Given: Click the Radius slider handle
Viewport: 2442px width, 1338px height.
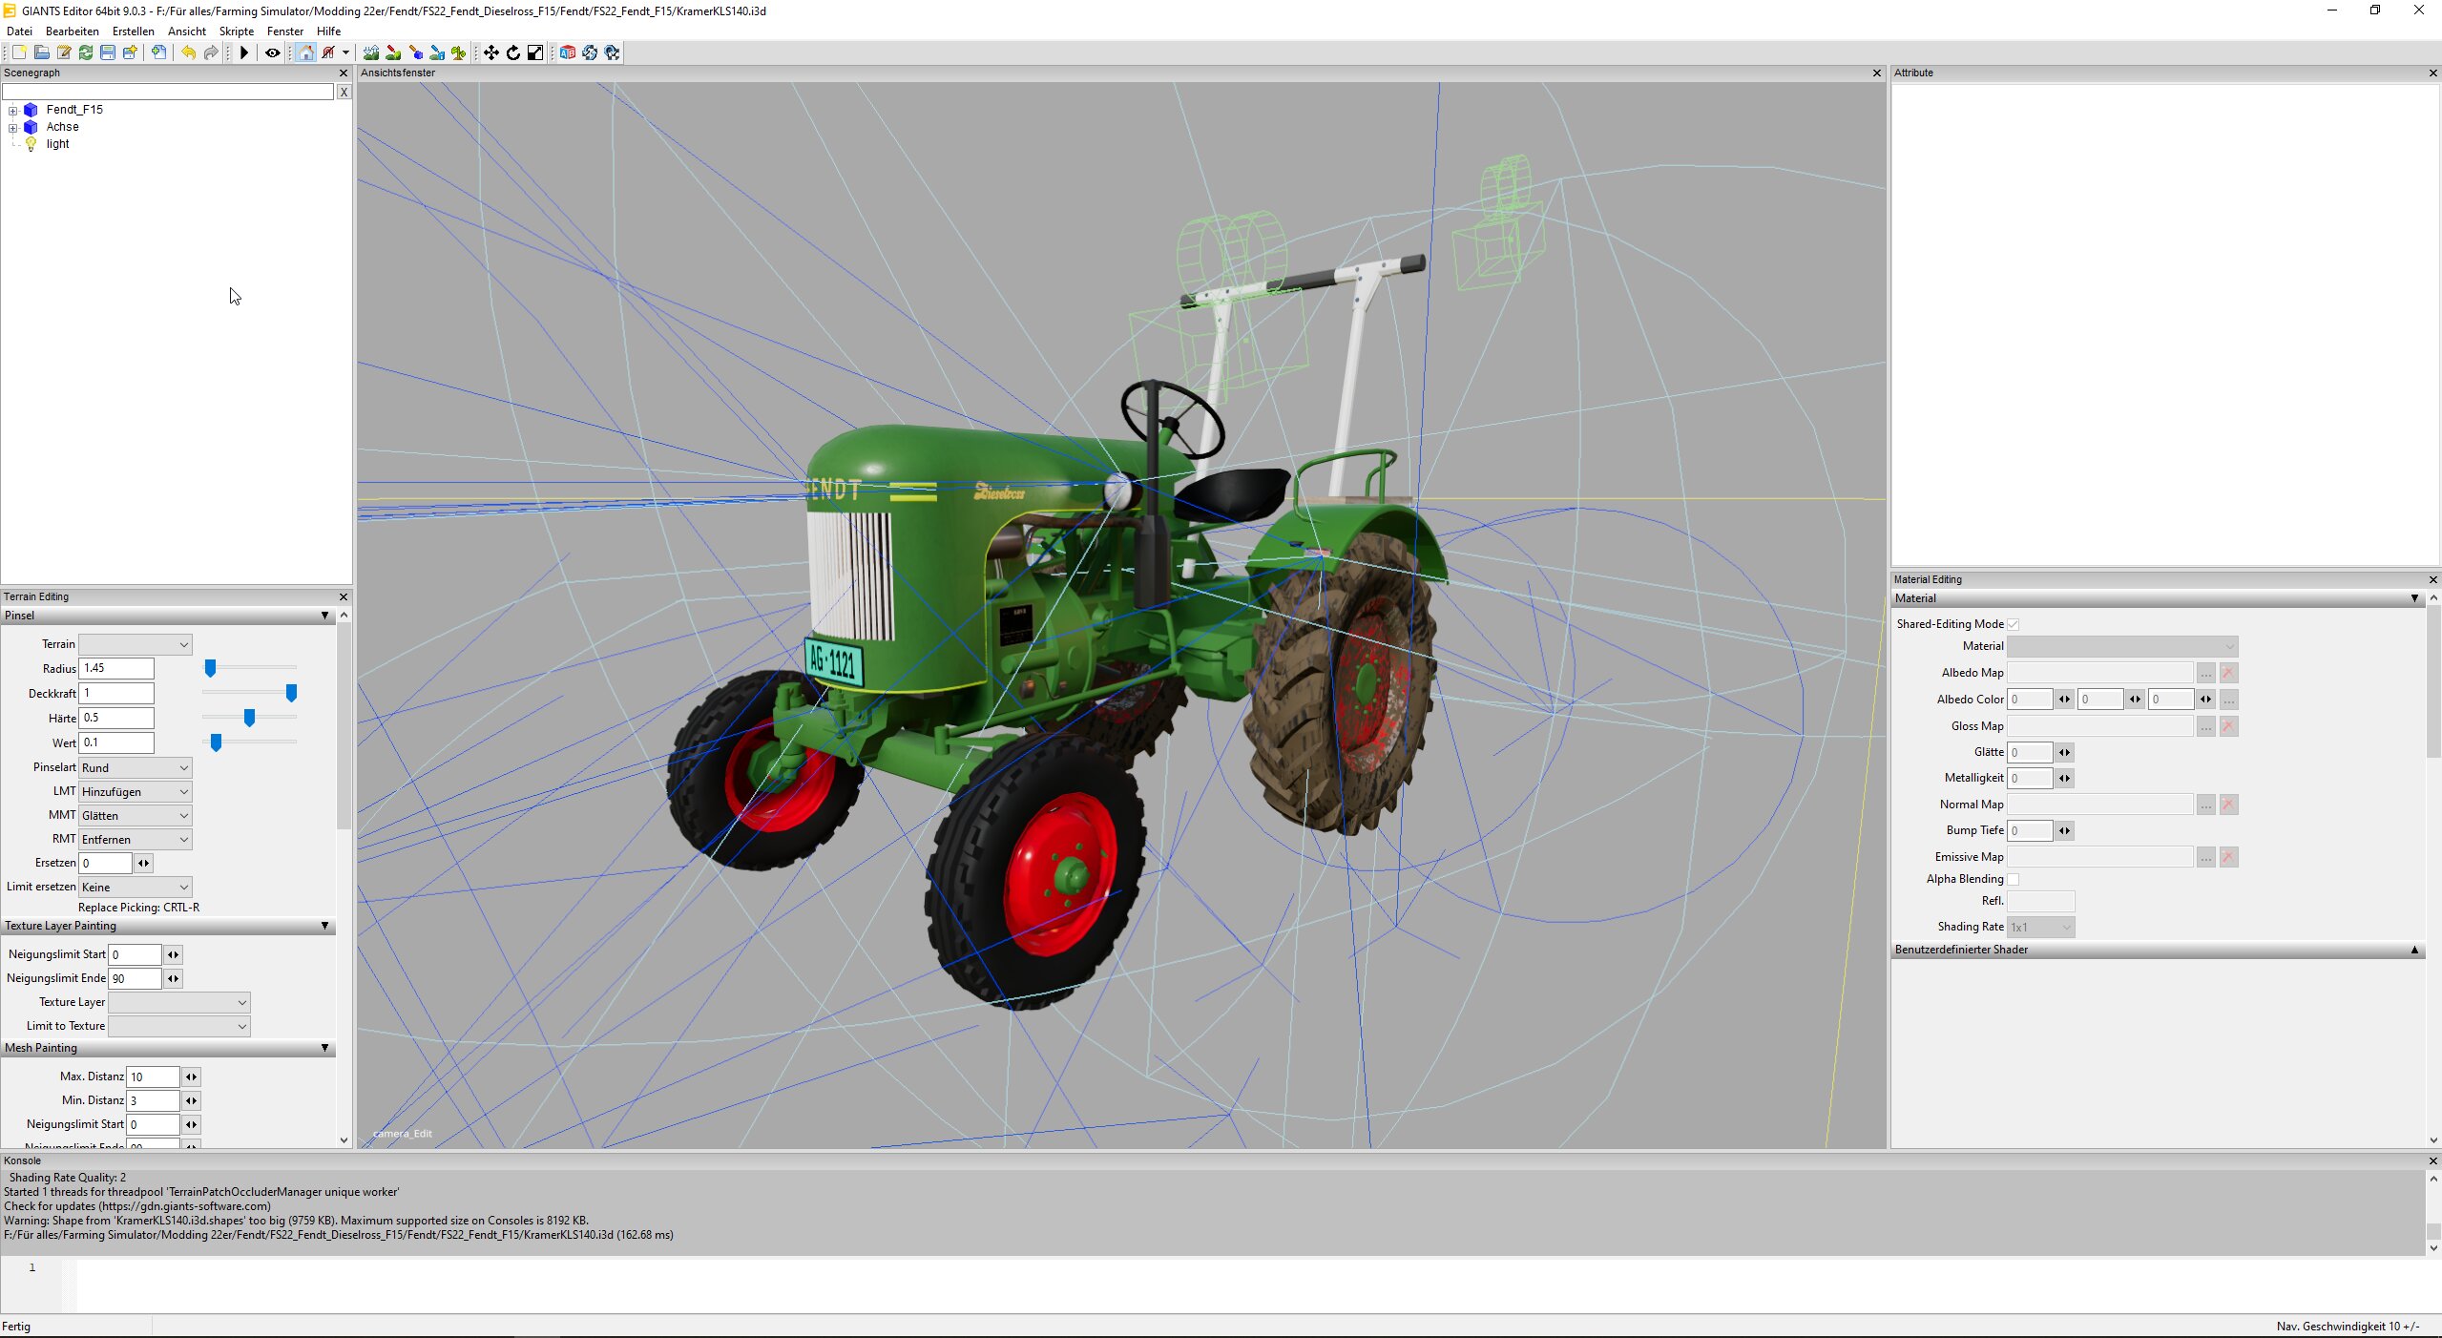Looking at the screenshot, I should [210, 669].
